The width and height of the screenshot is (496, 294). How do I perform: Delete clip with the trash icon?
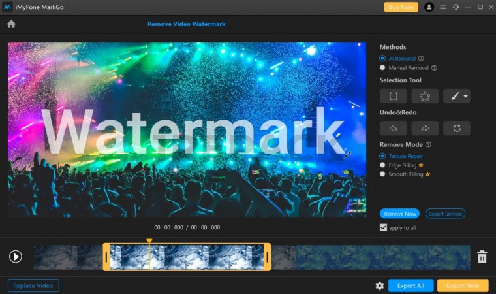tap(482, 257)
